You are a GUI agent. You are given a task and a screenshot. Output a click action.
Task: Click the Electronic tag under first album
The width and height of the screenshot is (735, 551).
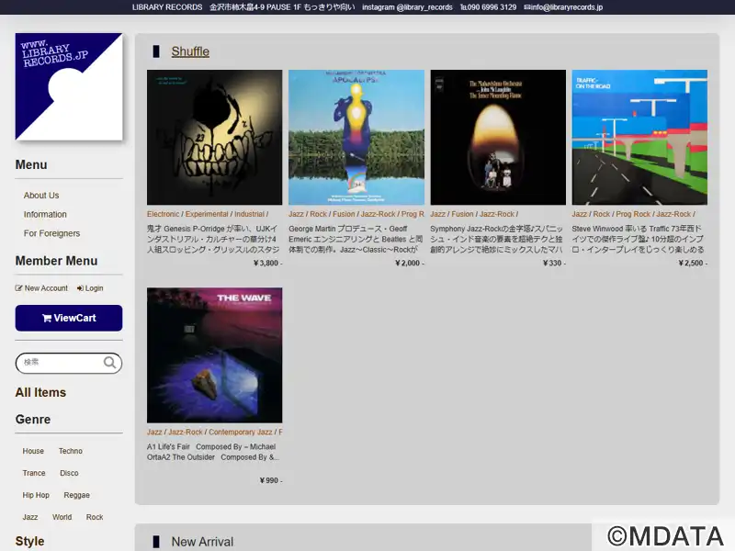click(x=164, y=214)
